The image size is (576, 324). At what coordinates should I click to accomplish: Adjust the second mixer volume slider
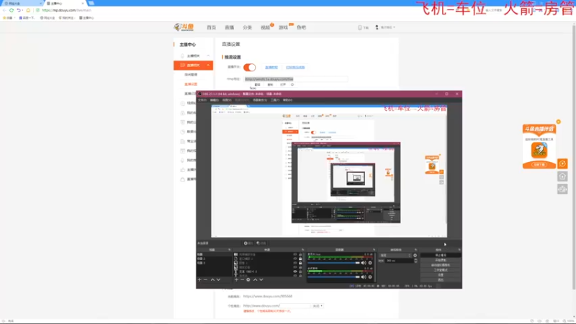(333, 277)
